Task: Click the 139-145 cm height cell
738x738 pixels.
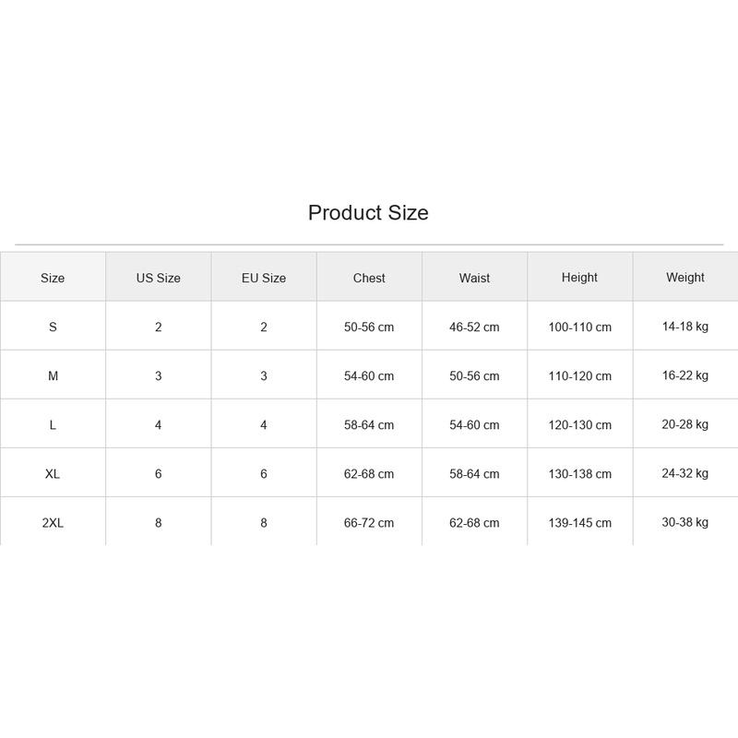Action: (580, 522)
